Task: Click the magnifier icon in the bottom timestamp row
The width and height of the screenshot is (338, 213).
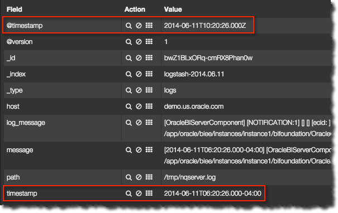Action: point(128,193)
